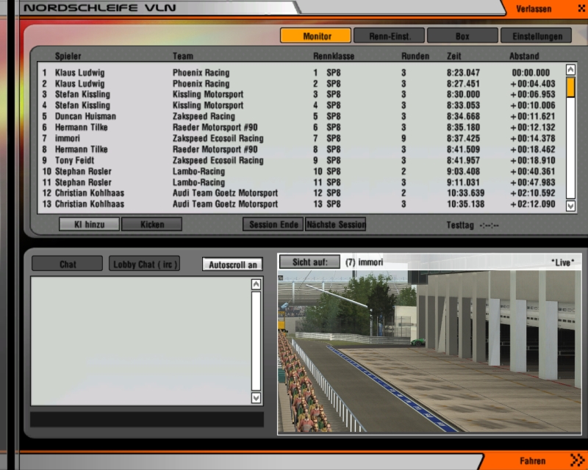This screenshot has width=588, height=470.
Task: Click the chat message input field
Action: (146, 419)
